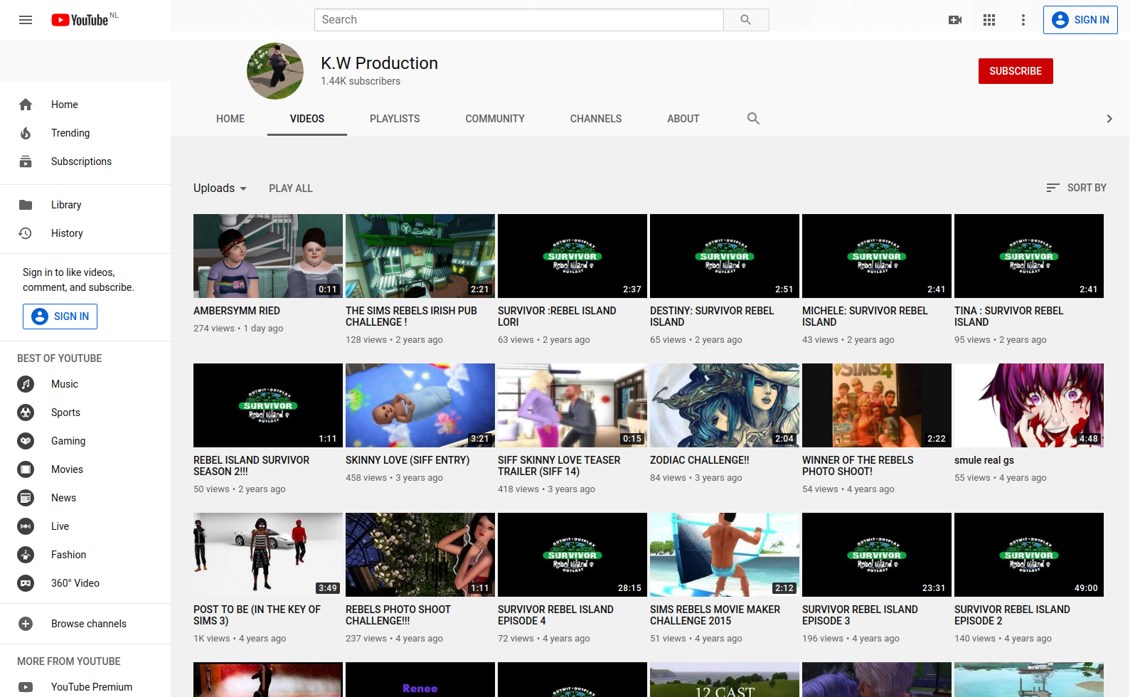
Task: Open the YouTube apps grid icon
Action: pos(989,20)
